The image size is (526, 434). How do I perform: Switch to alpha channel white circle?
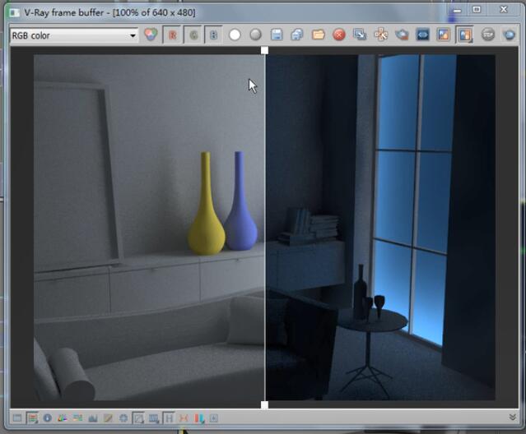(x=235, y=35)
